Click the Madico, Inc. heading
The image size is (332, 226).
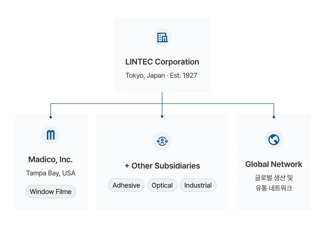[x=51, y=159]
